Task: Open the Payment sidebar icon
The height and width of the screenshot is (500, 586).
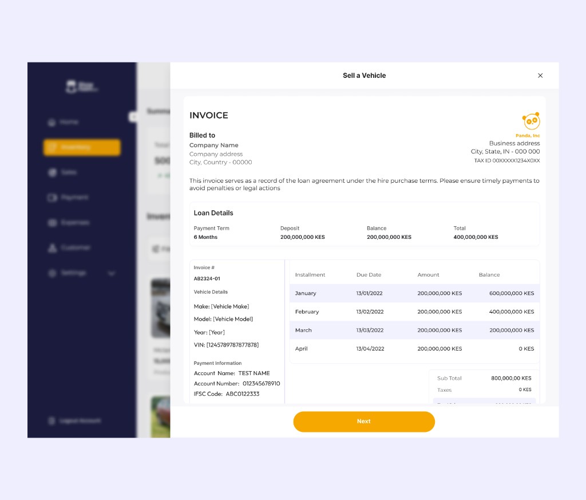Action: (x=52, y=198)
